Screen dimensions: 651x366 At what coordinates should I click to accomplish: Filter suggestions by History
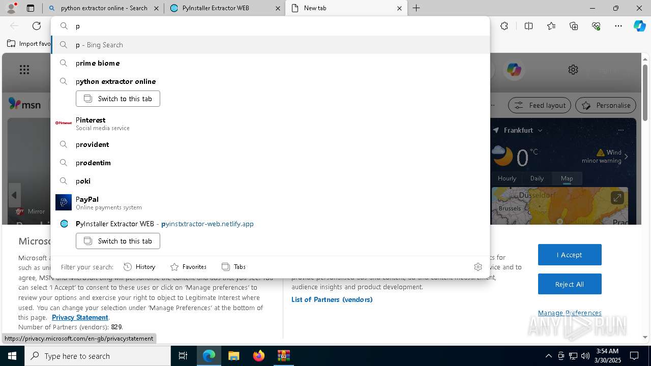140,267
